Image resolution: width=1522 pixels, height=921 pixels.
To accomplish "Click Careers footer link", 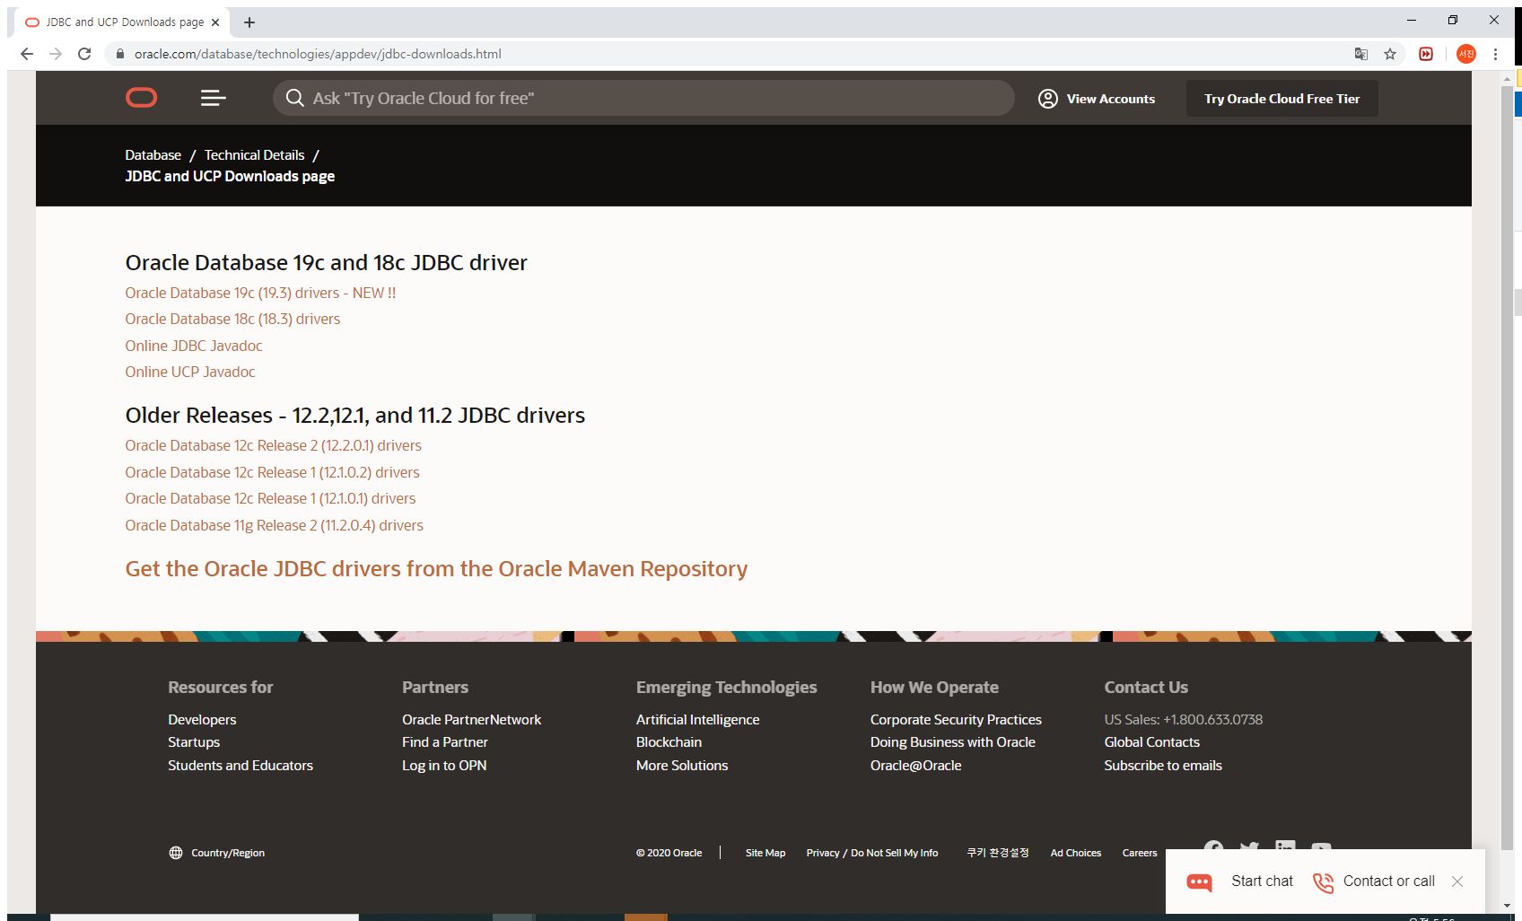I will (x=1140, y=853).
